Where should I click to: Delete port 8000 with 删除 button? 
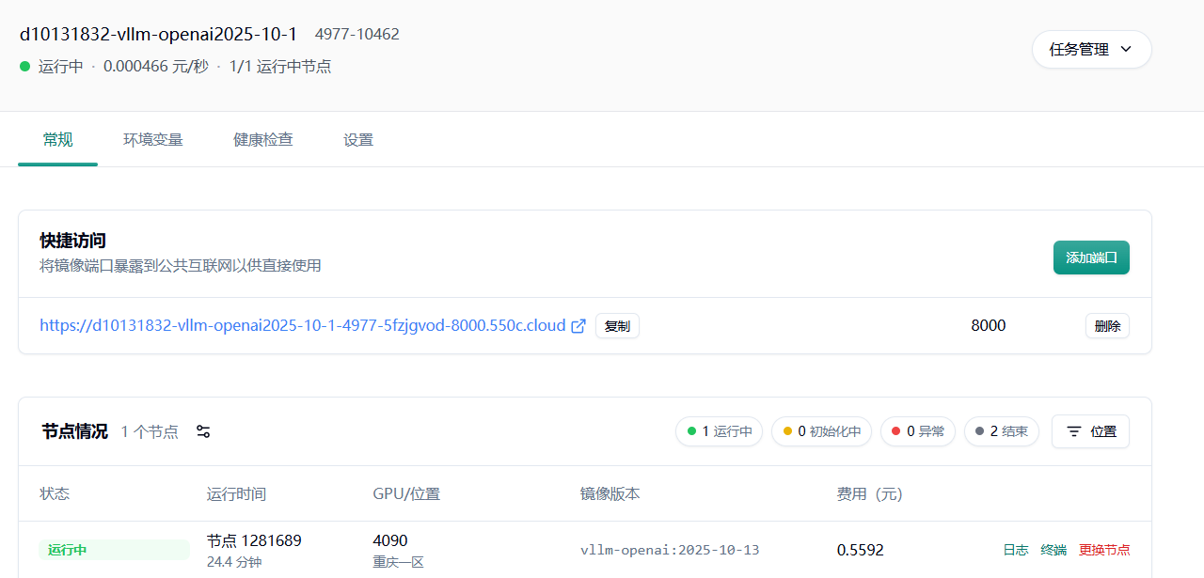tap(1107, 326)
